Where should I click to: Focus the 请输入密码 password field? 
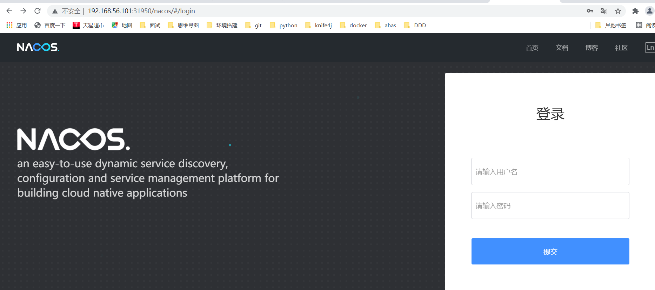[x=550, y=205]
